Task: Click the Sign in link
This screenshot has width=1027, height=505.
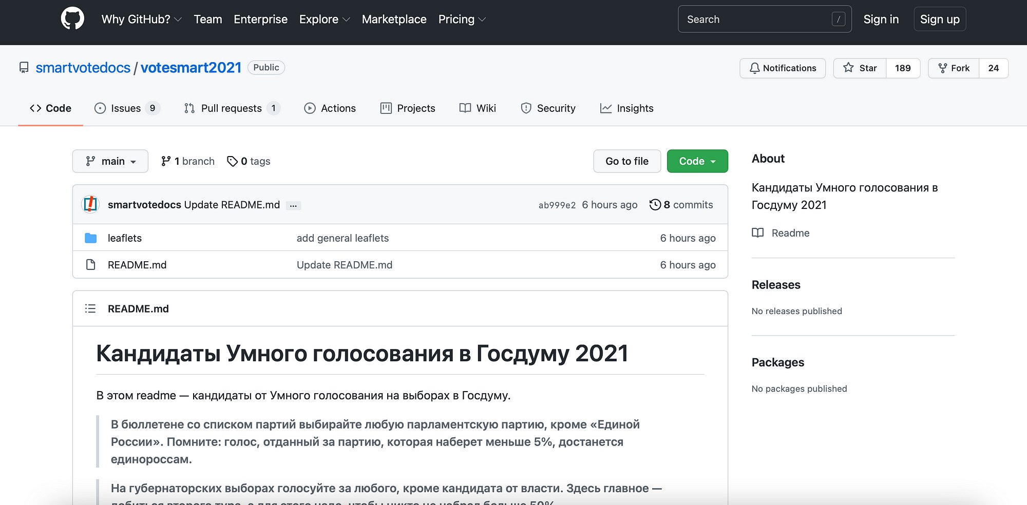Action: (x=881, y=20)
